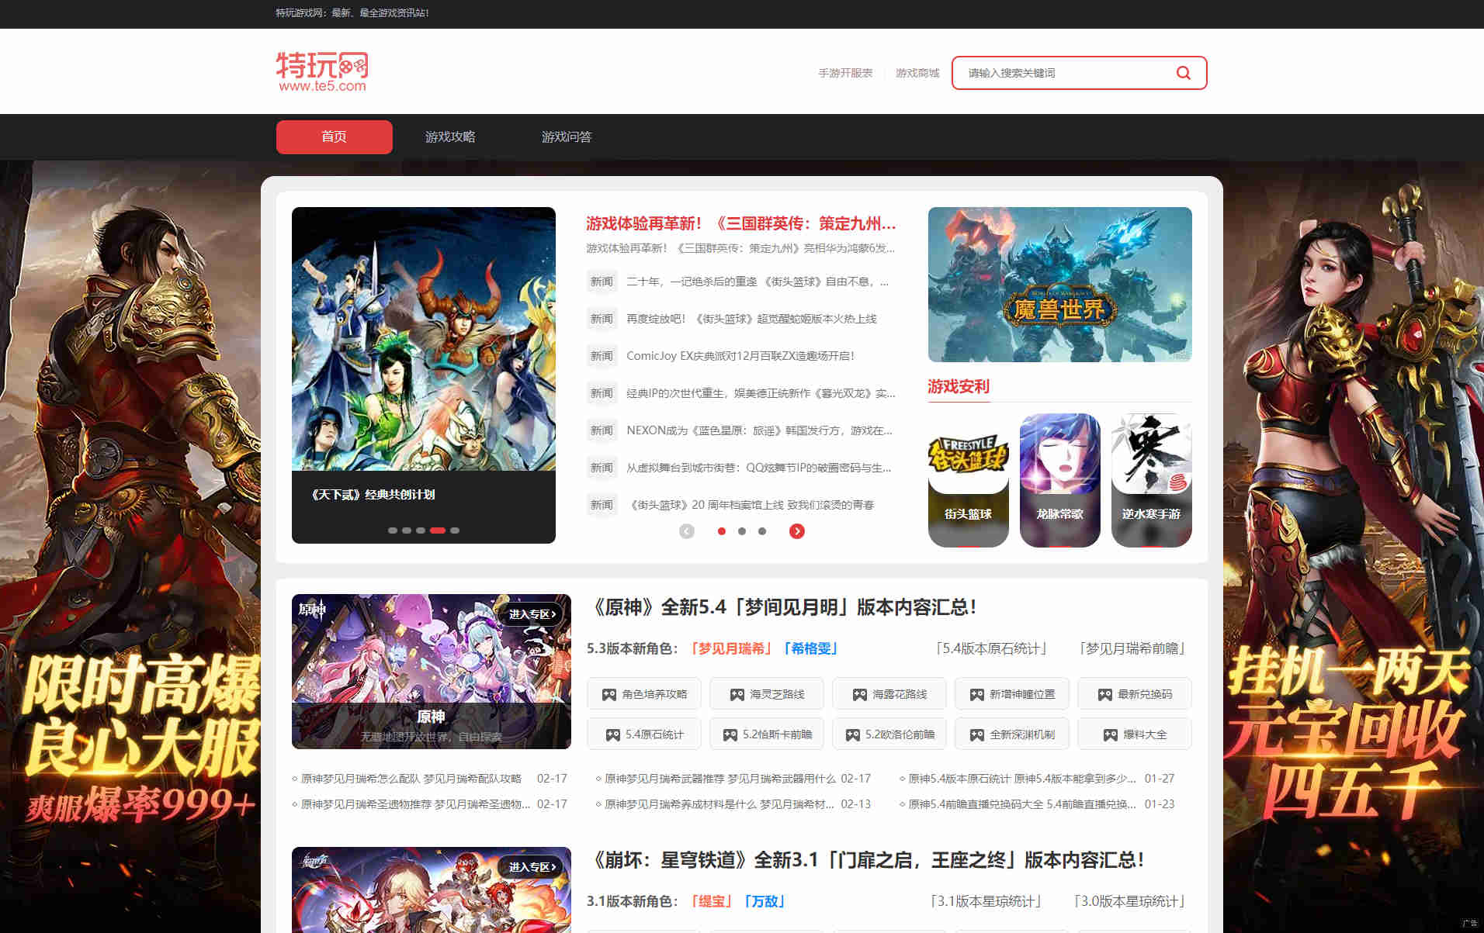Viewport: 1484px width, 933px height.
Task: Open the 龙脉常歌 game icon
Action: click(x=1059, y=479)
